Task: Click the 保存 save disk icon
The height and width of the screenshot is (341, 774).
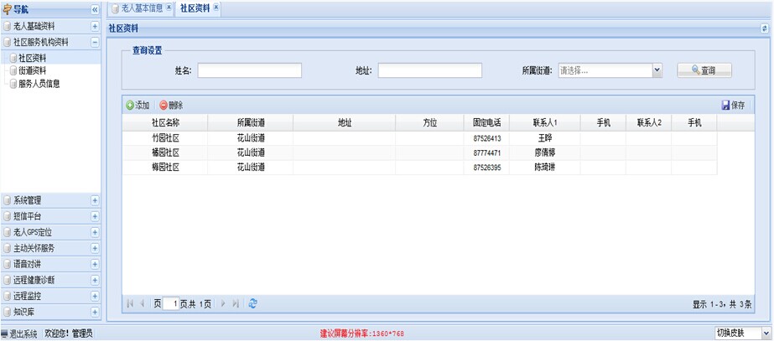Action: 725,106
